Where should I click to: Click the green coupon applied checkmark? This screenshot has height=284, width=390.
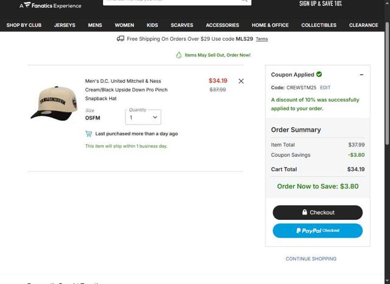[x=319, y=74]
